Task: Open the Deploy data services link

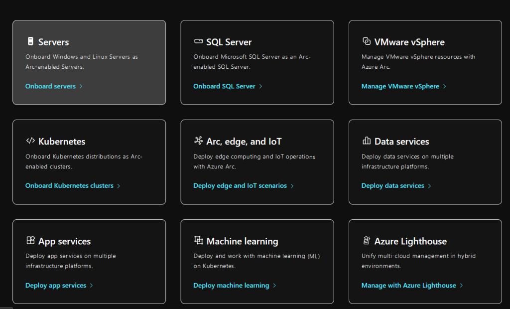Action: pos(392,185)
